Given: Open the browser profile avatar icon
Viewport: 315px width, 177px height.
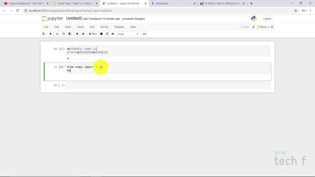Looking at the screenshot, I should click(x=304, y=11).
